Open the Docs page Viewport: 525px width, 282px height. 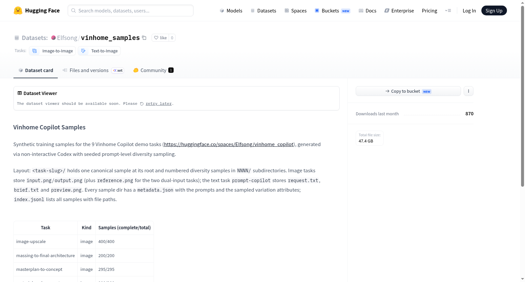(x=367, y=10)
